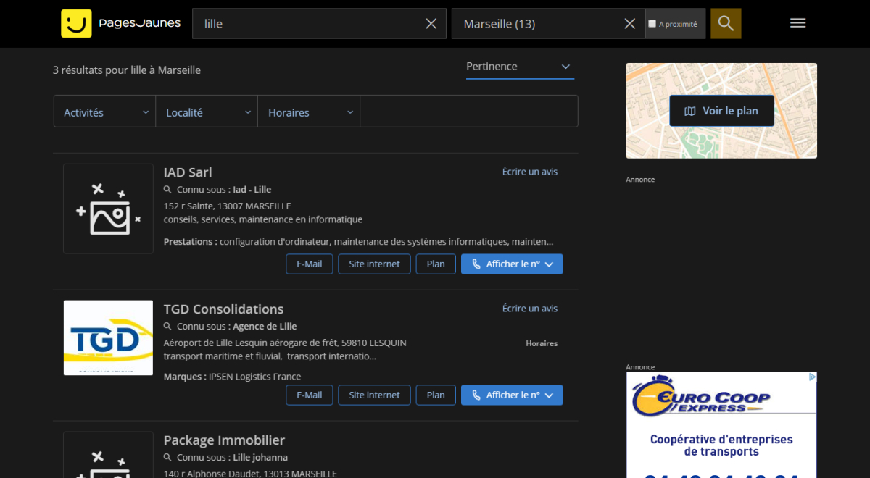Select '3 résultats pour lille à Marseille' text

127,70
